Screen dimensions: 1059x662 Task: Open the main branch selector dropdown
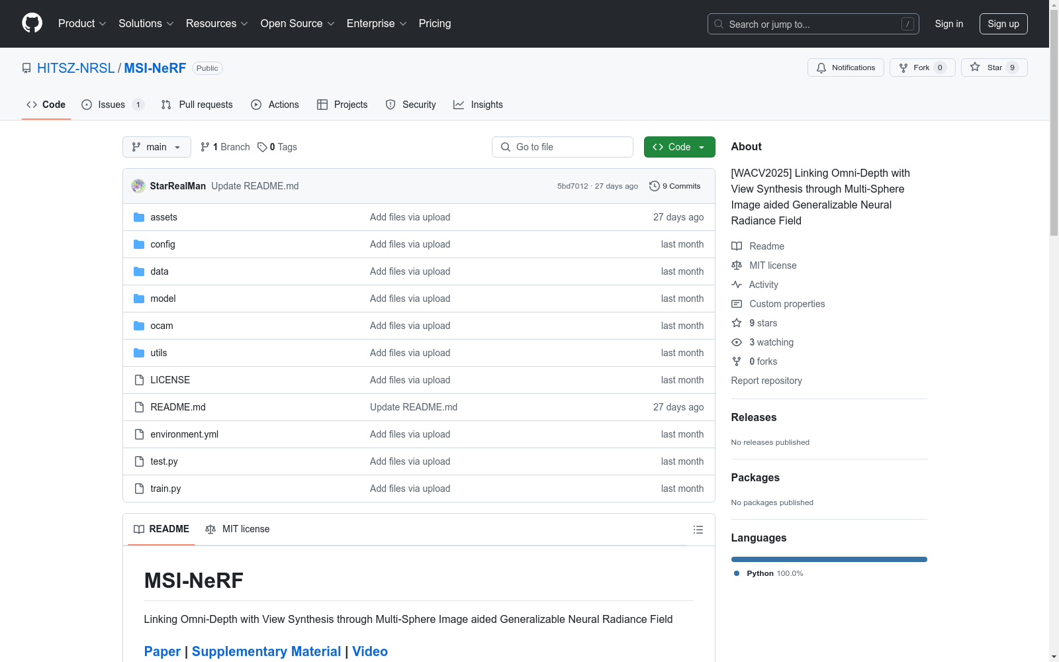157,147
